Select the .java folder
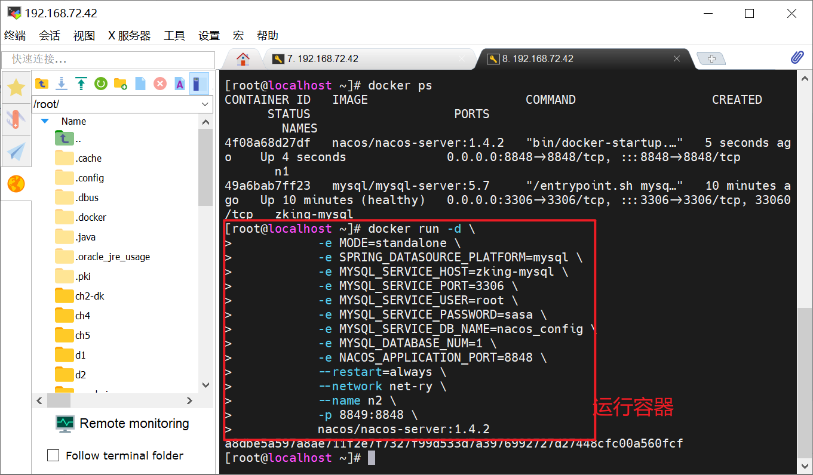 point(75,237)
